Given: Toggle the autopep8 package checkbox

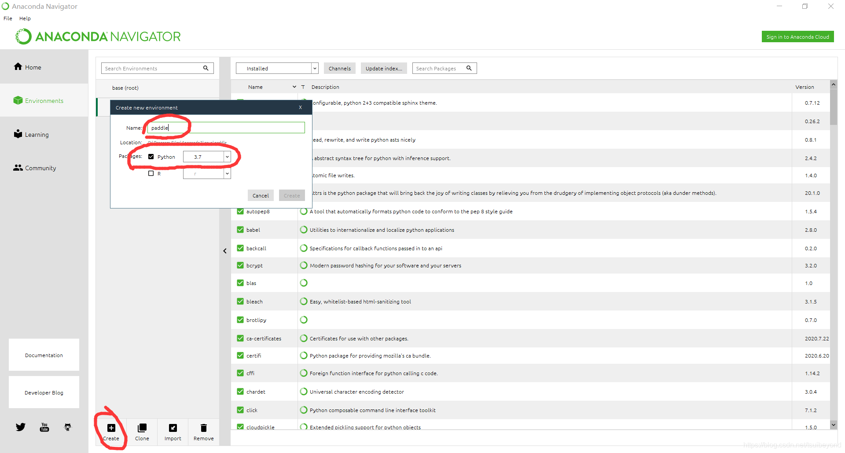Looking at the screenshot, I should coord(240,211).
